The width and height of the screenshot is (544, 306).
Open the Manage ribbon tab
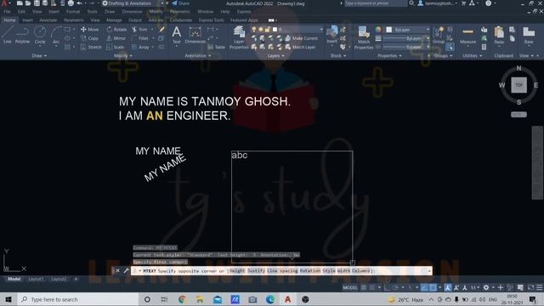tap(114, 20)
